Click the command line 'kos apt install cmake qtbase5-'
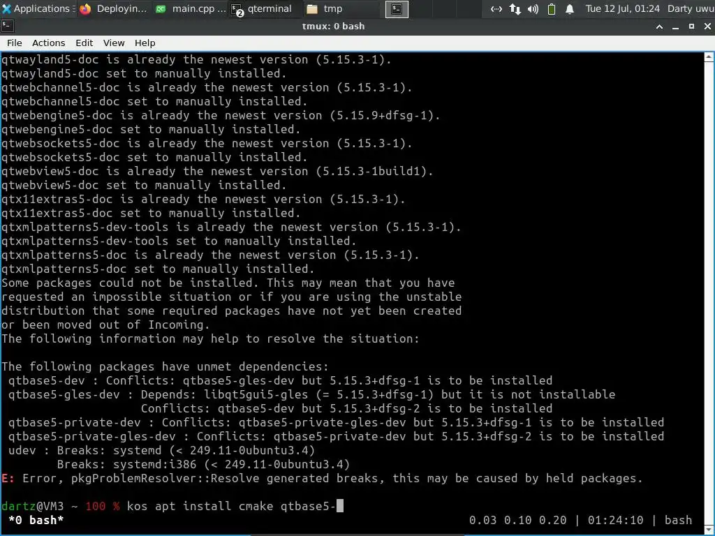Image resolution: width=715 pixels, height=536 pixels. [x=231, y=506]
